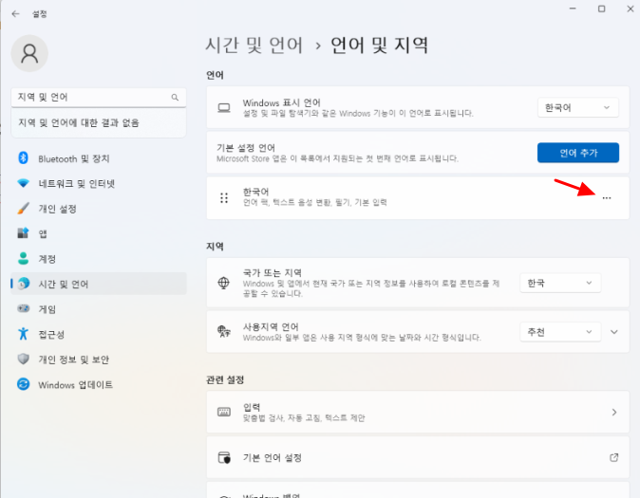Open 앱 settings category
The height and width of the screenshot is (498, 640).
pyautogui.click(x=99, y=233)
